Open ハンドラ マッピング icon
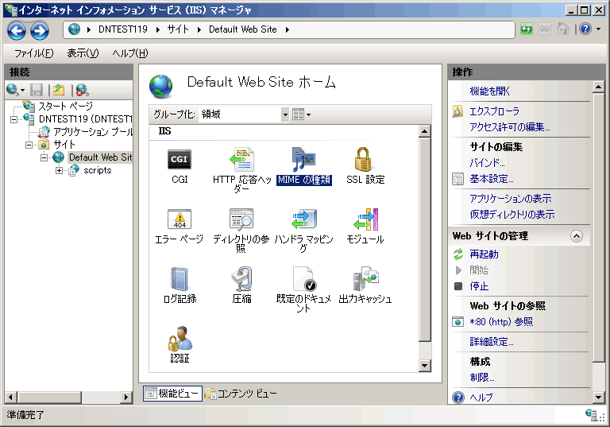The image size is (610, 427). (x=304, y=219)
